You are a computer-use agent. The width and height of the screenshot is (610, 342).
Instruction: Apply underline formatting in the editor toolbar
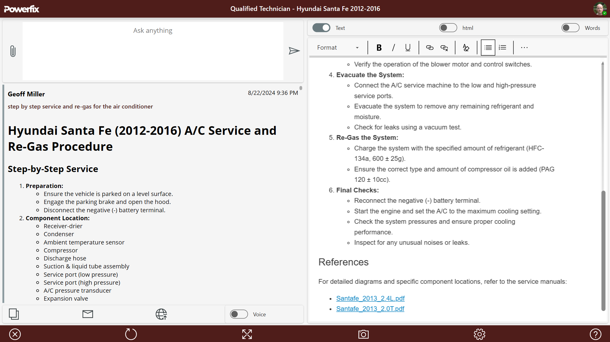tap(408, 48)
